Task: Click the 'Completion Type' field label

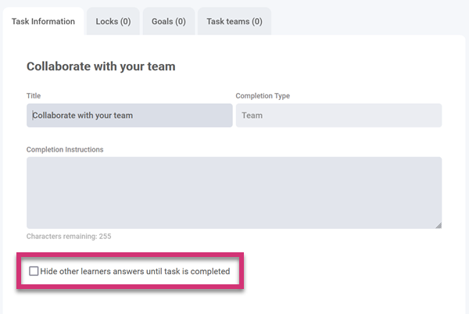Action: click(263, 96)
